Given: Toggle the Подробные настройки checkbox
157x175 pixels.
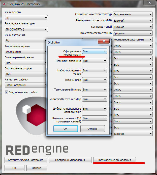Looking at the screenshot, I should tap(6, 92).
